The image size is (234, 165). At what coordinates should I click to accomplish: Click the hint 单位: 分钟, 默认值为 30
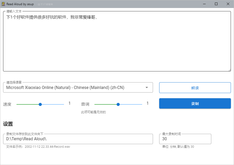coord(178,147)
